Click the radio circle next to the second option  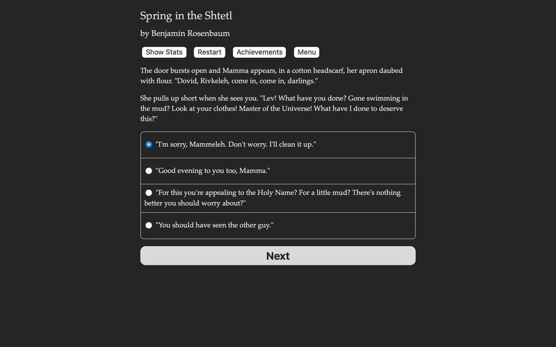[x=149, y=171]
